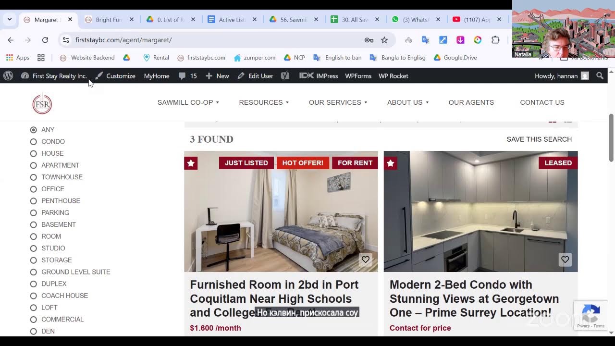Open the bedroom photo thumbnail
Viewport: 615px width, 346px height.
(x=281, y=211)
